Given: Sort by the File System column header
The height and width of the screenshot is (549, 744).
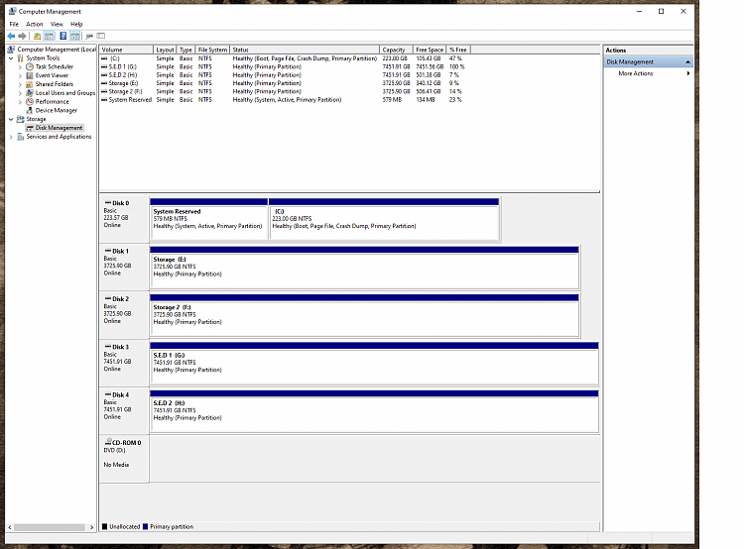Looking at the screenshot, I should (212, 50).
